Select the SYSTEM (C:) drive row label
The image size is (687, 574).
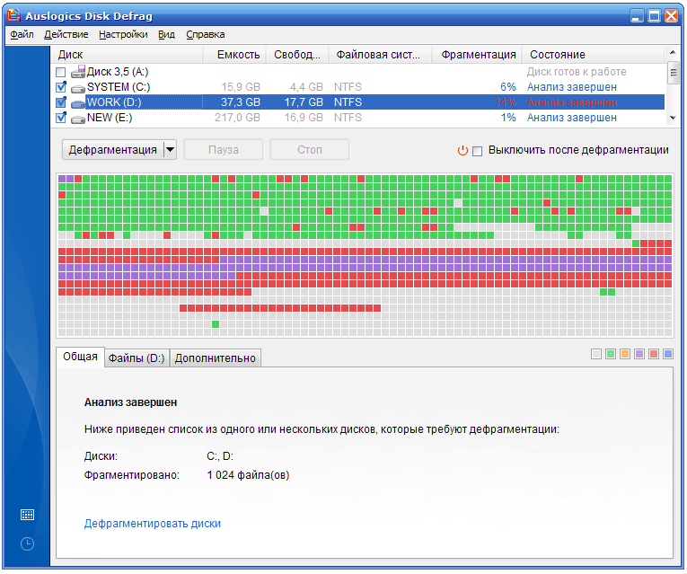point(119,87)
